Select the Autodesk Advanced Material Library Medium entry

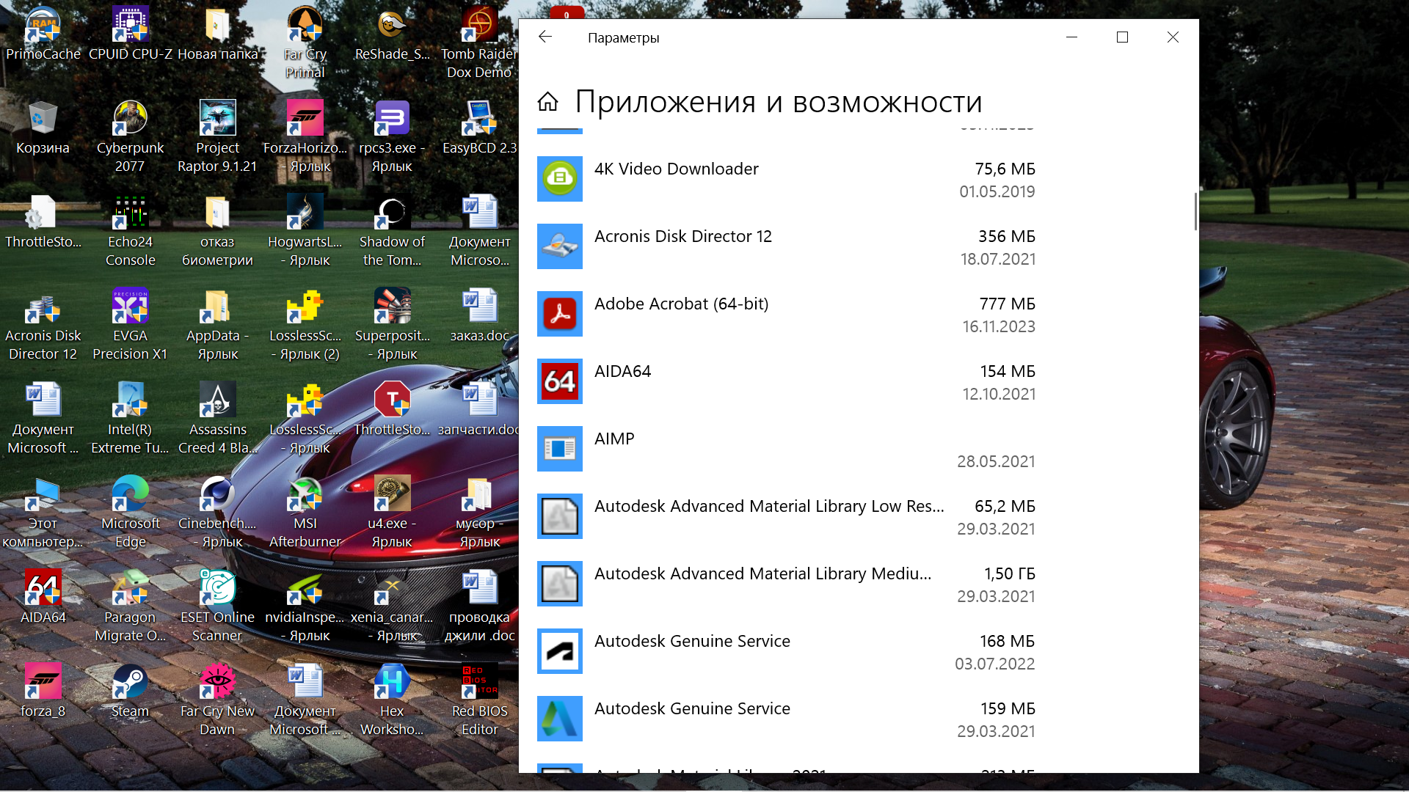tap(762, 574)
